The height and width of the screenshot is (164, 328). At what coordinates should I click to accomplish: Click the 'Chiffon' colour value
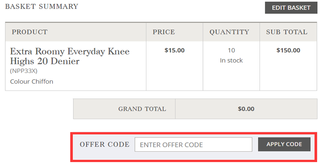[x=43, y=81]
